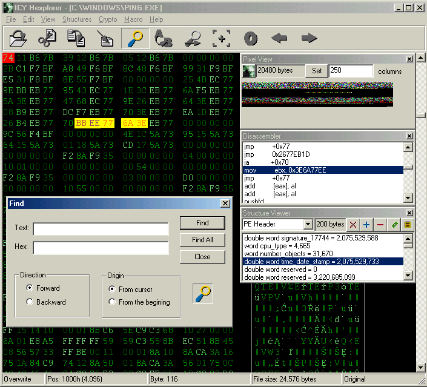Click the Text search input field
427x387 pixels.
101,229
